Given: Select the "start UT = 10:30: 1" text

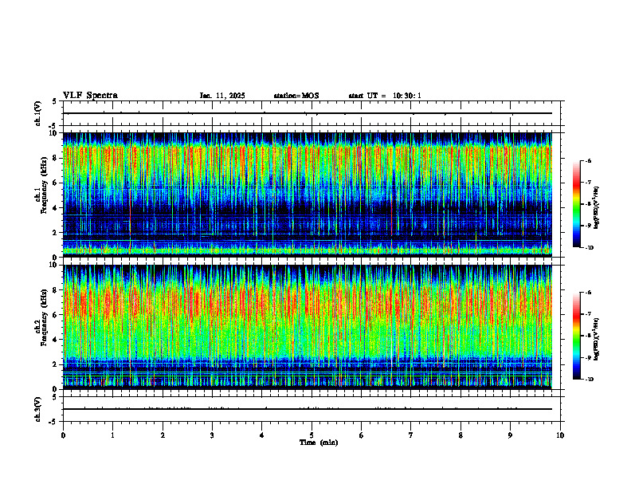Looking at the screenshot, I should tap(385, 96).
